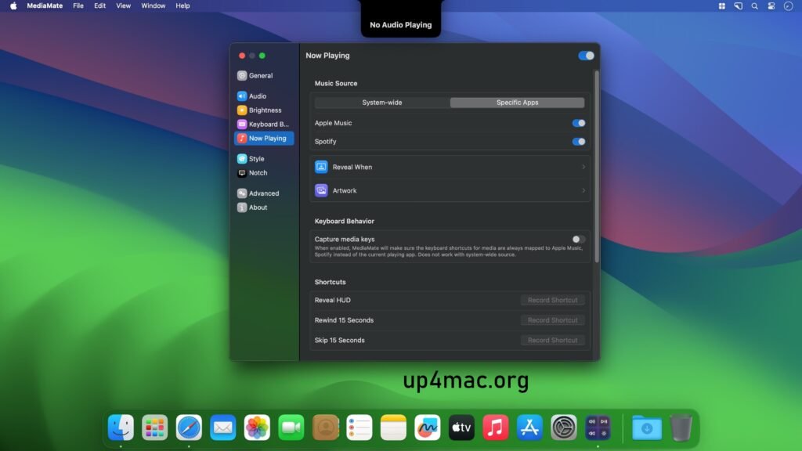Screen dimensions: 802x451
Task: Open the General settings section
Action: 258,75
